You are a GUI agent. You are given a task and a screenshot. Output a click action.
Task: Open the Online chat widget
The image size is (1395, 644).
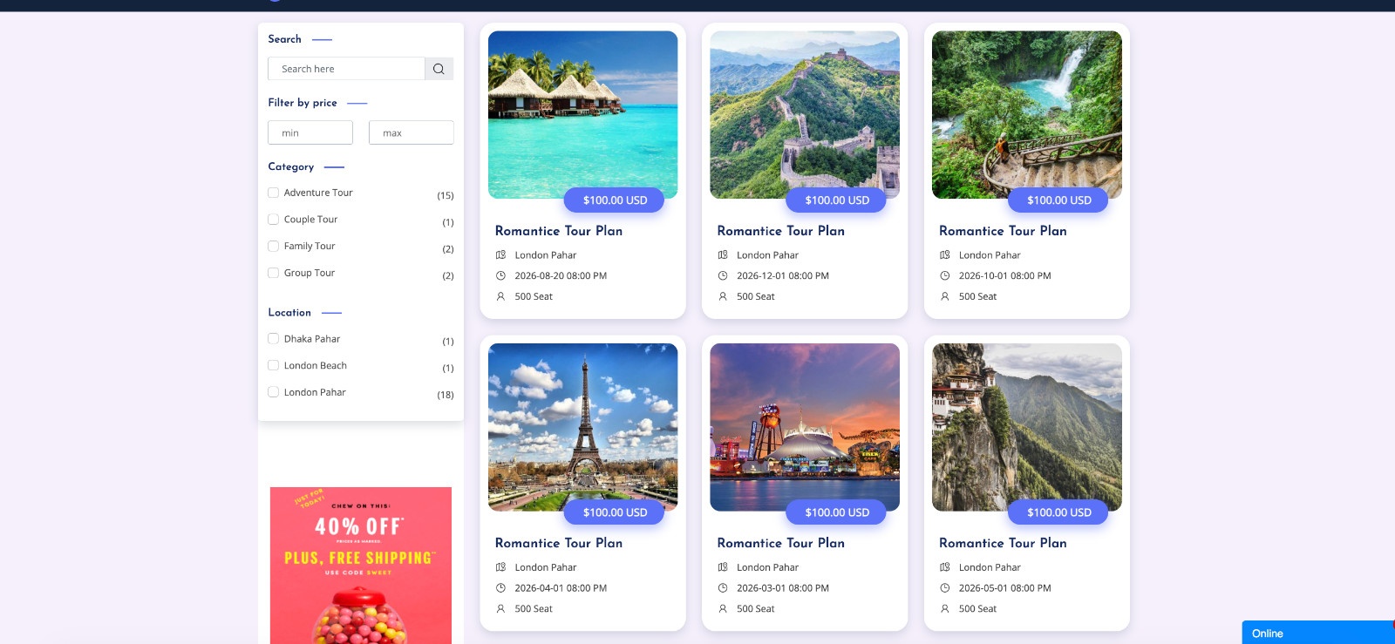click(1318, 633)
